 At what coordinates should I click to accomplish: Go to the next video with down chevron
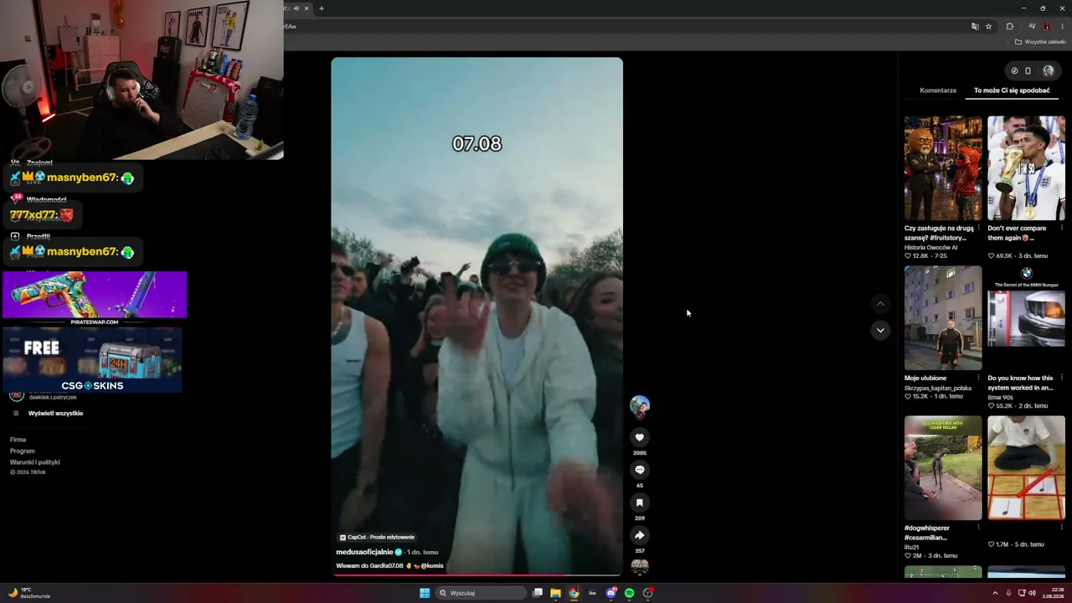click(880, 330)
